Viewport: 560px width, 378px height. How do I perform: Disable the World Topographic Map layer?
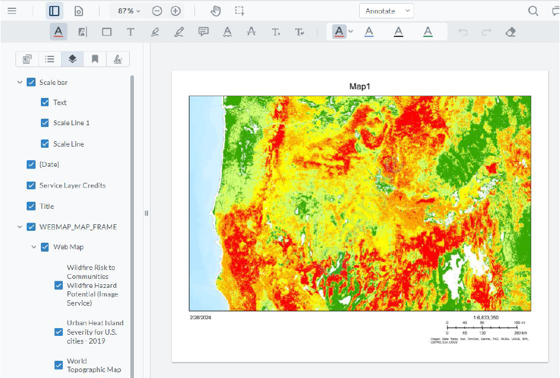(58, 365)
